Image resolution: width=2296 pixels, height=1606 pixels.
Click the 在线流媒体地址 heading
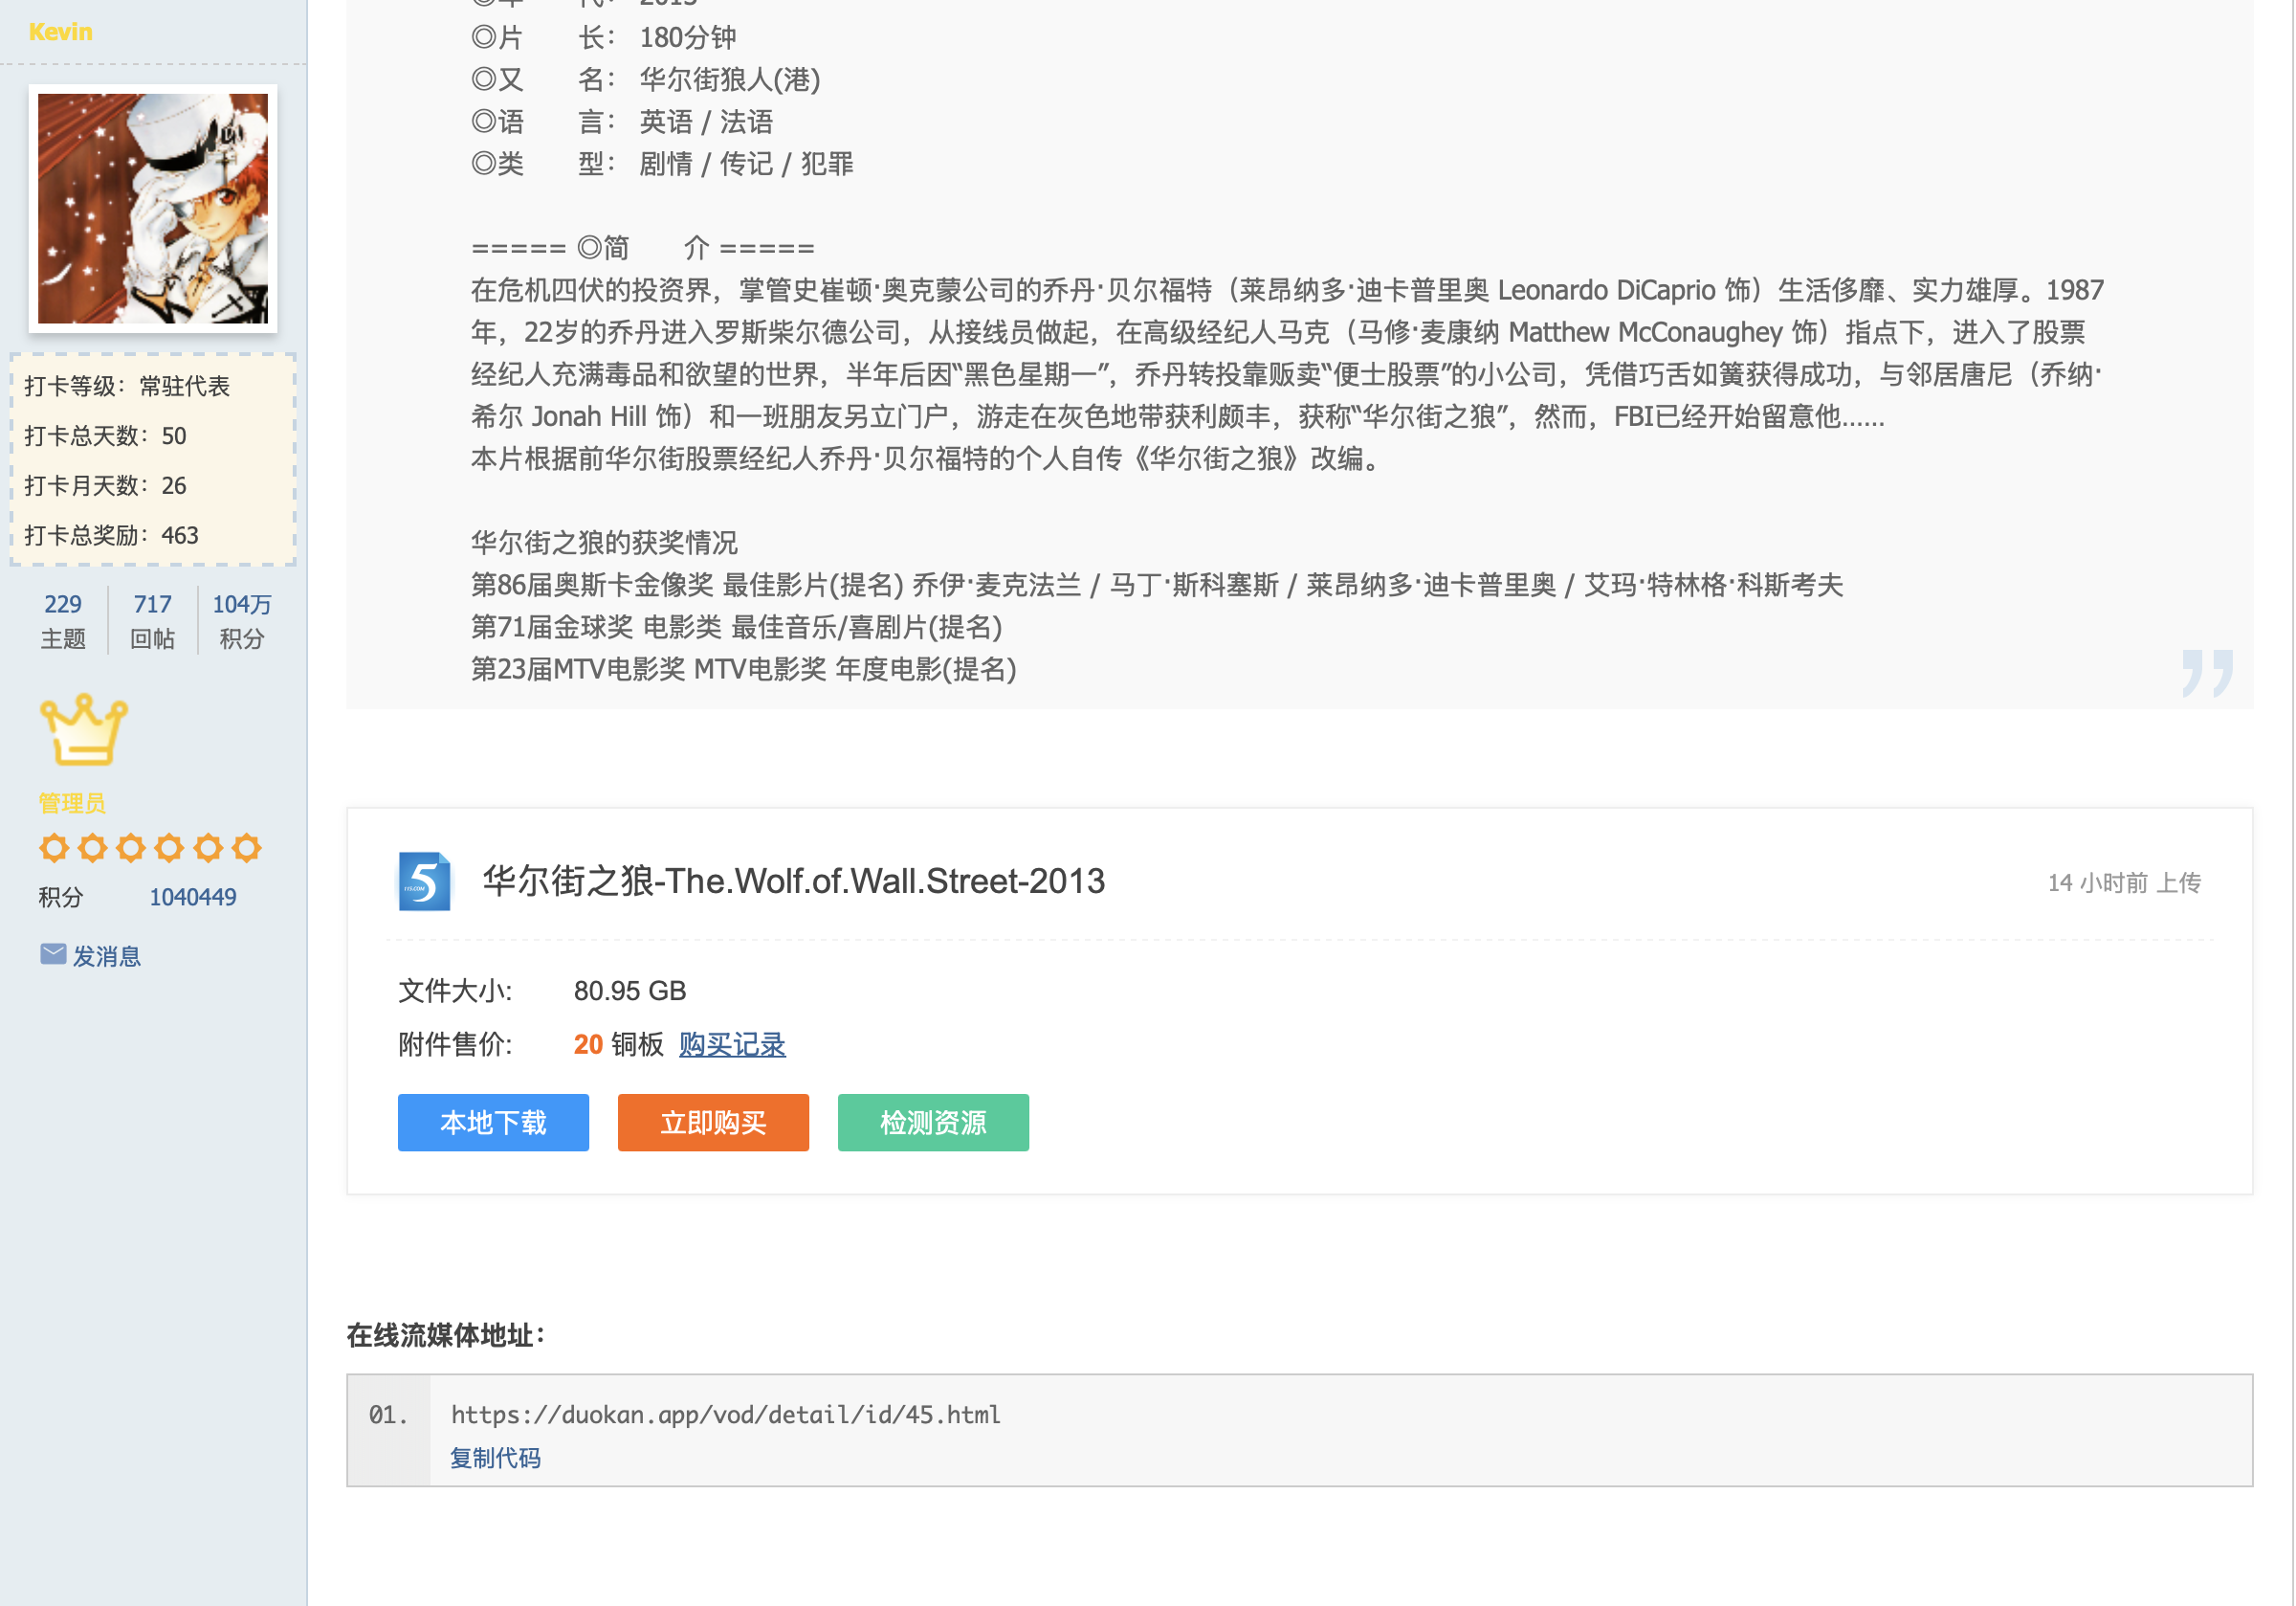tap(446, 1335)
